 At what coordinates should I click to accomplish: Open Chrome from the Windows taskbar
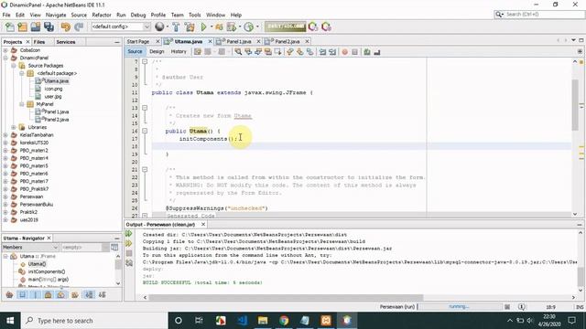(x=284, y=321)
